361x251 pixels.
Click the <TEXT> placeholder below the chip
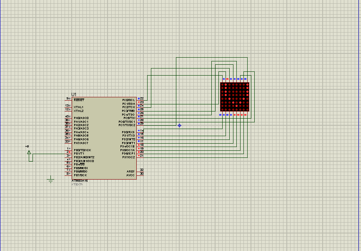[x=77, y=184]
